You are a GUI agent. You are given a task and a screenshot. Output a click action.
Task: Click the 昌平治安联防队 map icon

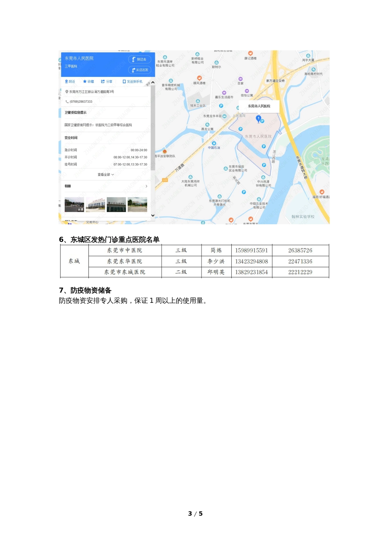coord(165,152)
